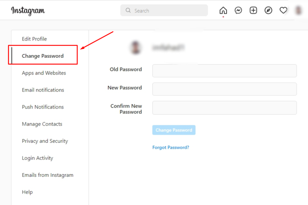The width and height of the screenshot is (308, 205).
Task: Click the Instagram logo
Action: coord(28,11)
